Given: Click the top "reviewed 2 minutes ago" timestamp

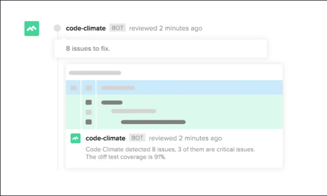Looking at the screenshot, I should pyautogui.click(x=165, y=28).
